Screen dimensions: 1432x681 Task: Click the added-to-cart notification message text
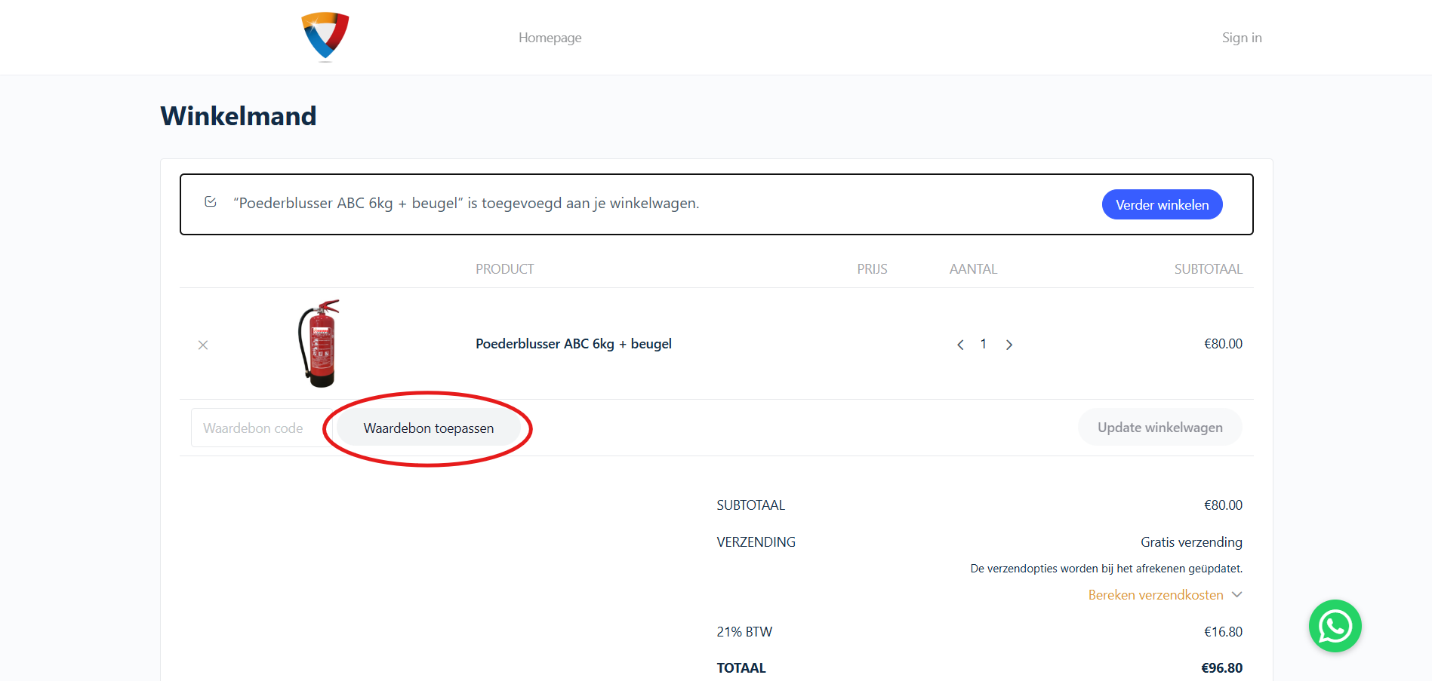point(466,204)
